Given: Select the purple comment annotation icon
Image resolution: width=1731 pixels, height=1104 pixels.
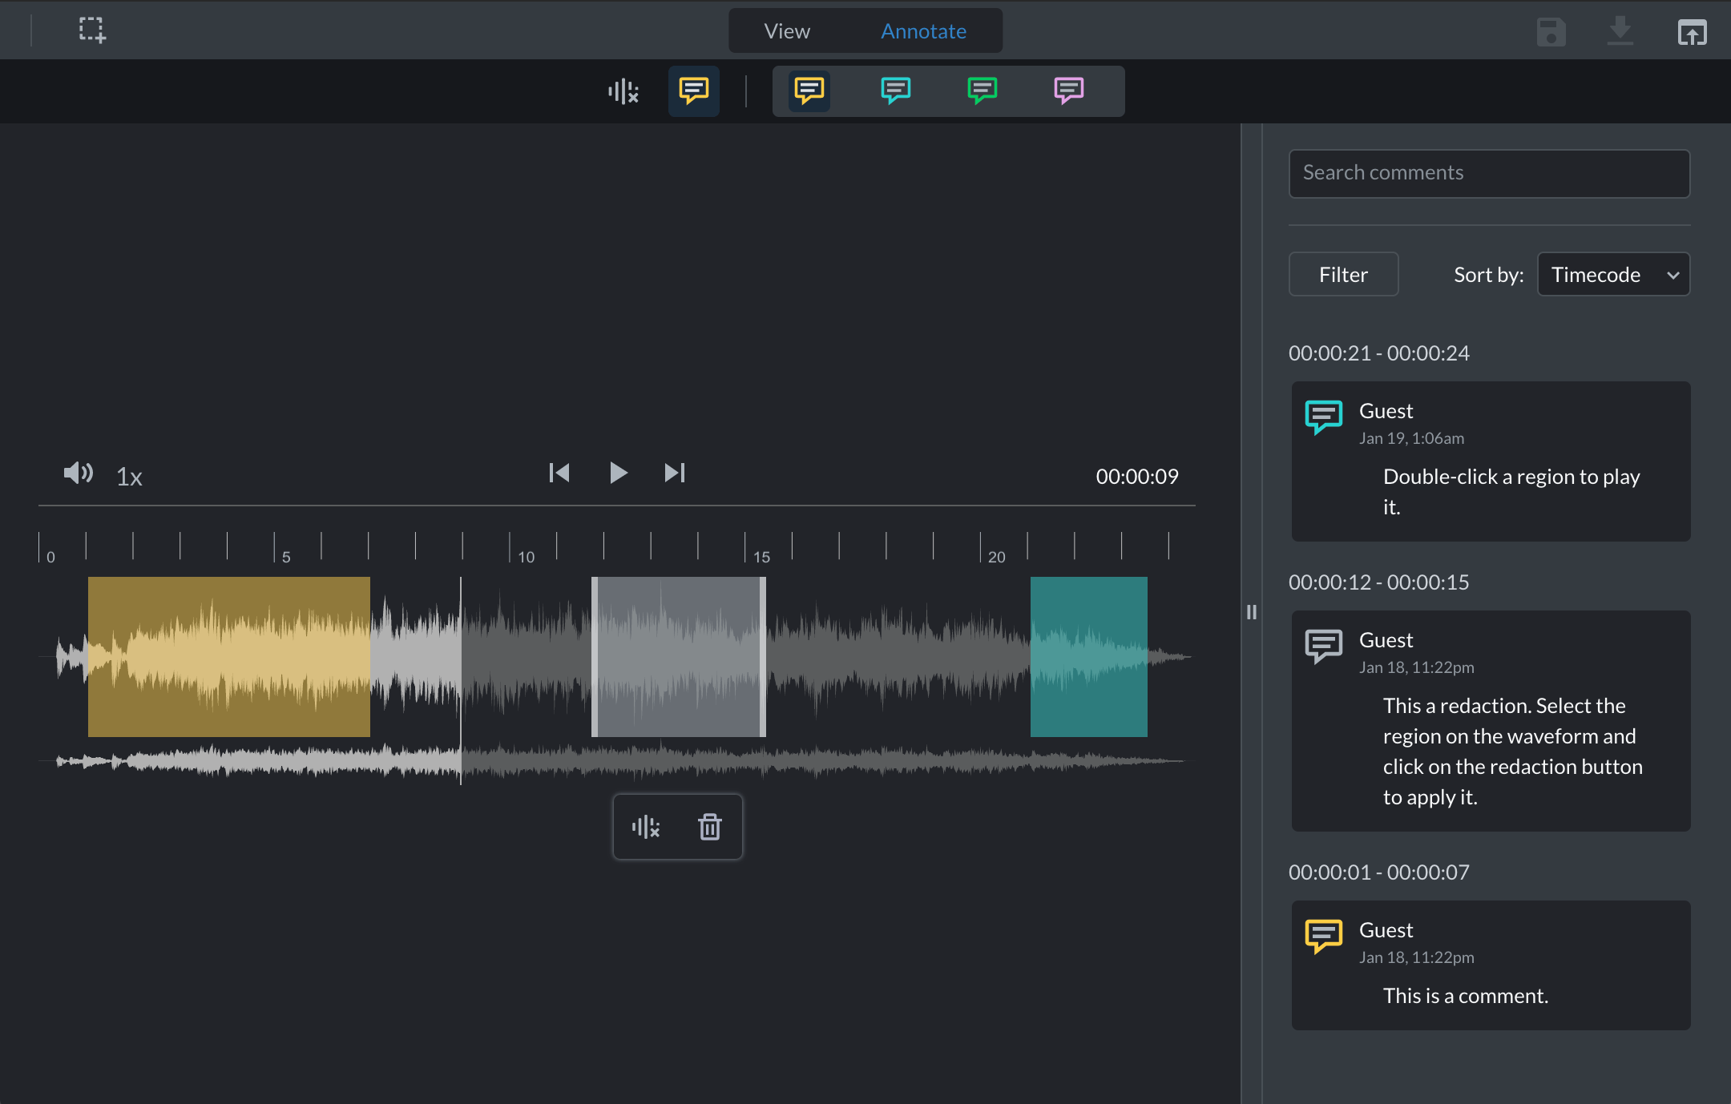Looking at the screenshot, I should tap(1068, 88).
